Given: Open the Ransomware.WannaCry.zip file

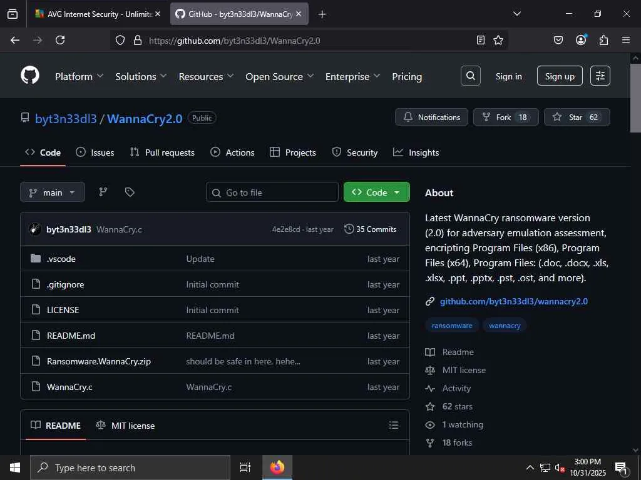Looking at the screenshot, I should coord(98,361).
